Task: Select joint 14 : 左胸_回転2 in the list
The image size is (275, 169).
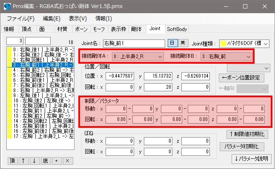Action: 40,121
